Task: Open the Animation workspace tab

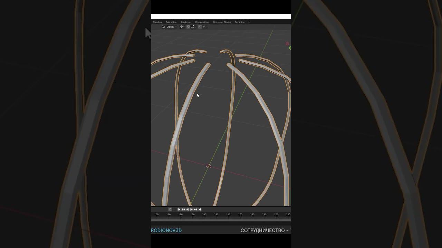Action: 171,22
